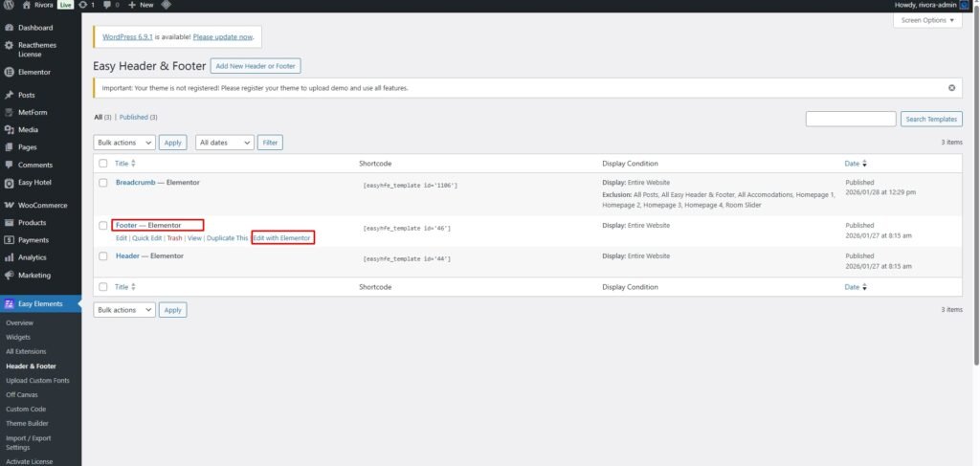Click the comments bubble icon in admin bar

click(x=106, y=5)
